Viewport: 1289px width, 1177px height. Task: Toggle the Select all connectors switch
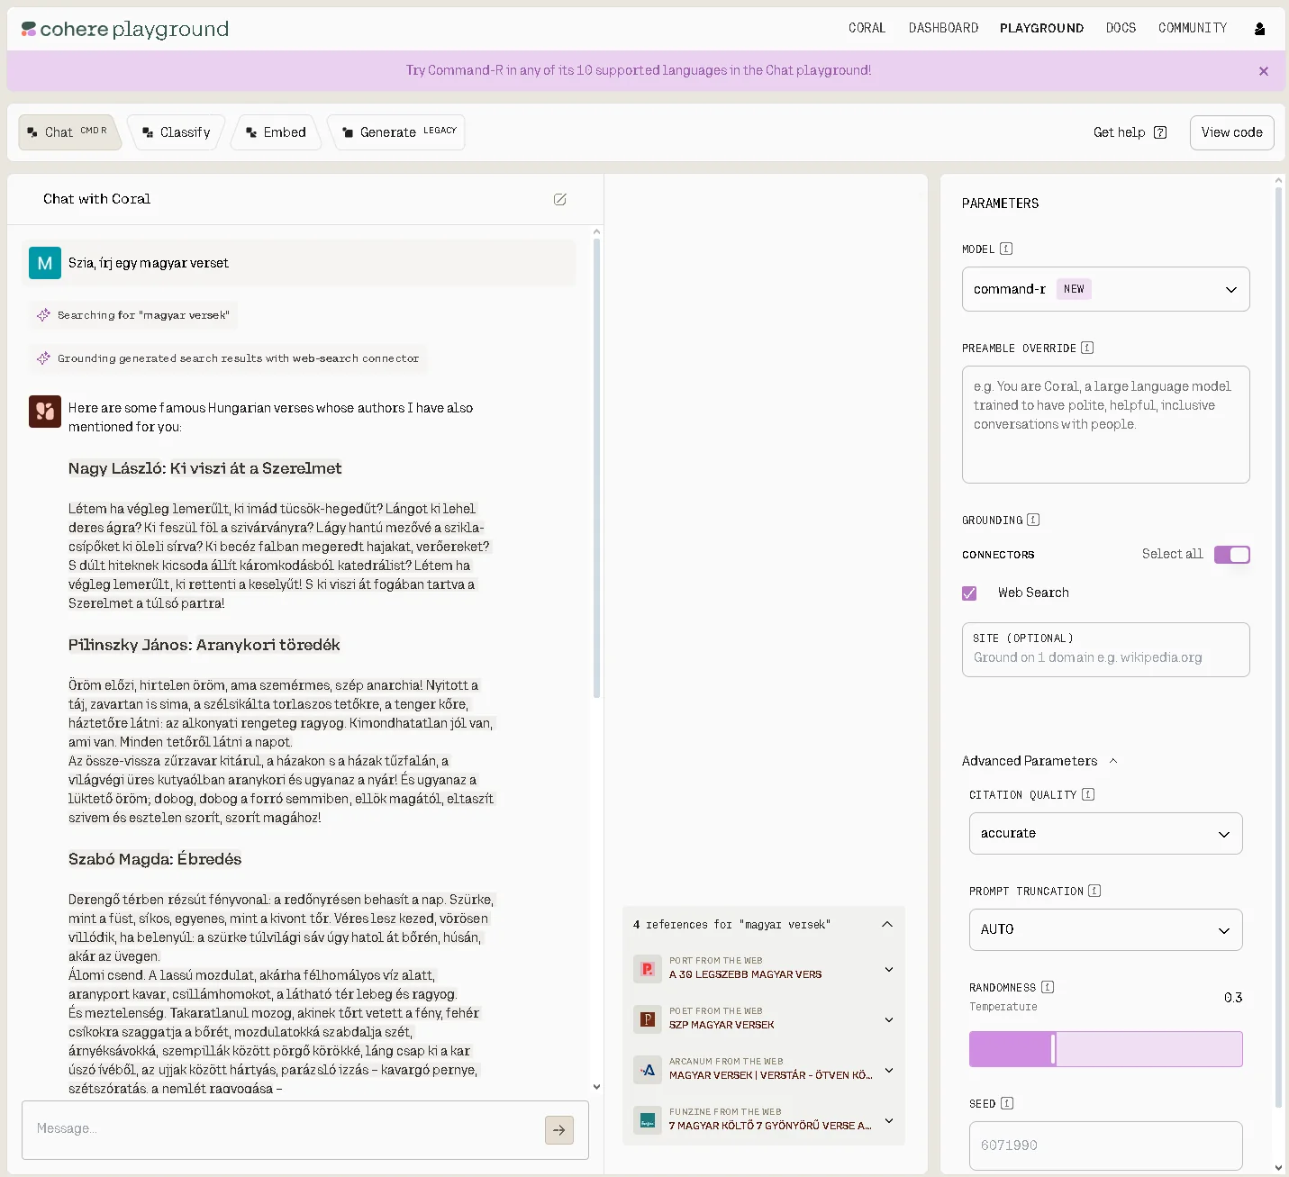(x=1232, y=555)
